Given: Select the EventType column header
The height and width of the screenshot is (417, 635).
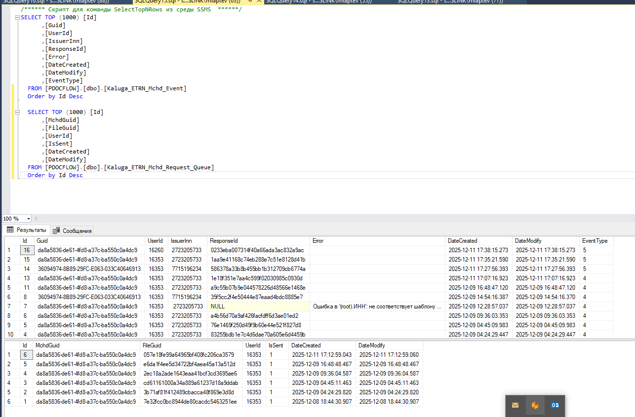Looking at the screenshot, I should [596, 241].
